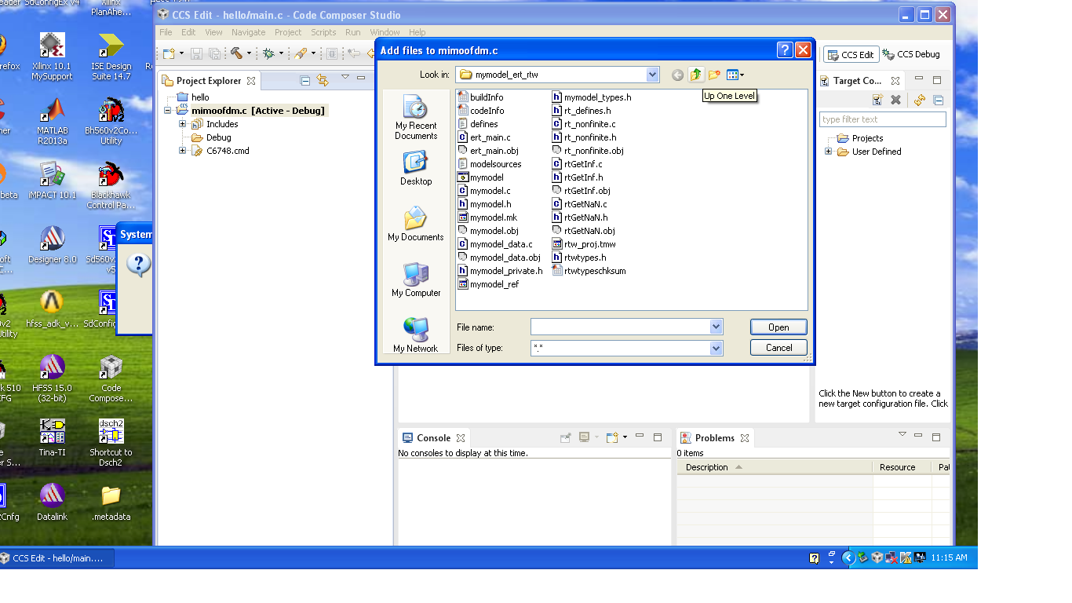1072x603 pixels.
Task: Expand the Includes node in Project Explorer
Action: coord(182,124)
